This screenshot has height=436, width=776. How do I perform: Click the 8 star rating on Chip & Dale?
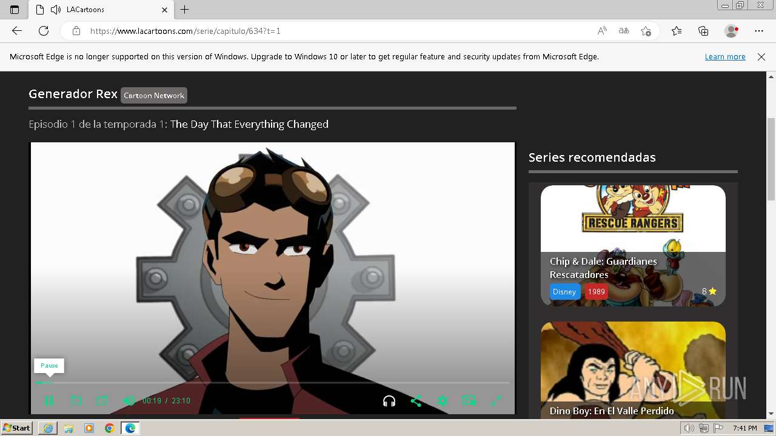709,291
